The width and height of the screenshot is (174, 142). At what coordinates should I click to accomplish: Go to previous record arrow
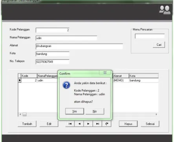[79, 124]
